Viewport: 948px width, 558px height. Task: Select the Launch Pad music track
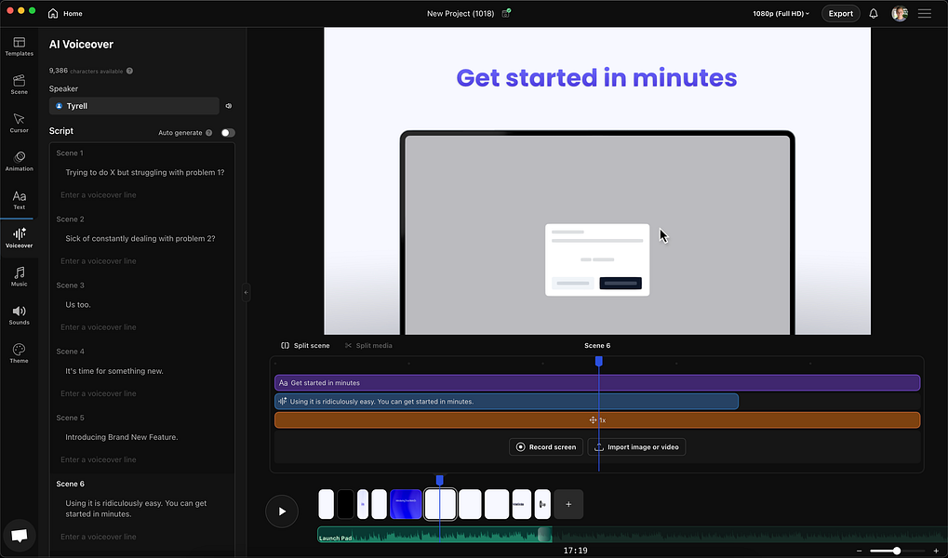click(434, 535)
